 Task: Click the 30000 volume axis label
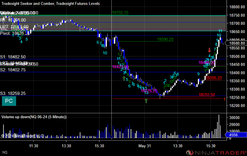click(234, 118)
